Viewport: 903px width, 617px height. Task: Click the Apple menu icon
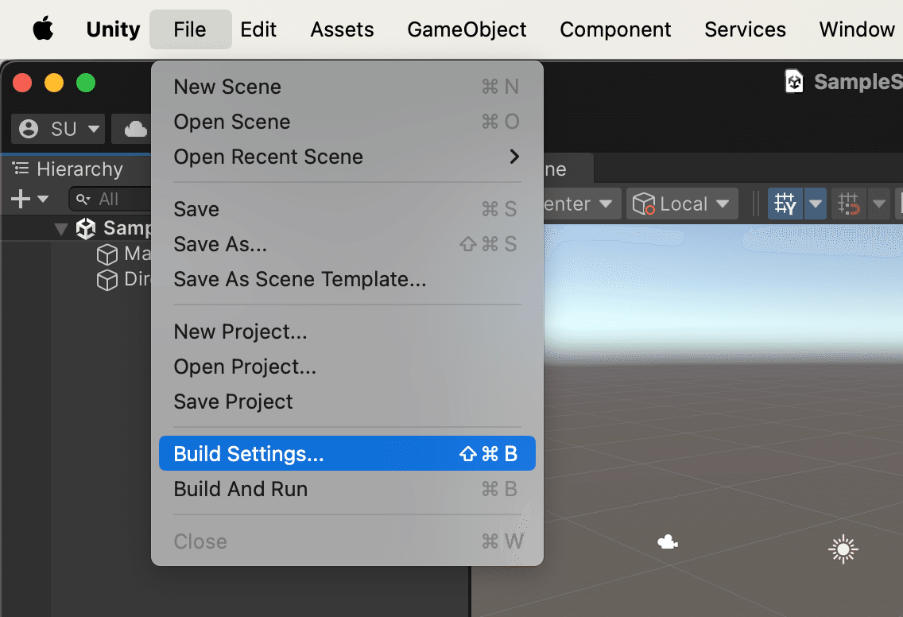[x=43, y=29]
